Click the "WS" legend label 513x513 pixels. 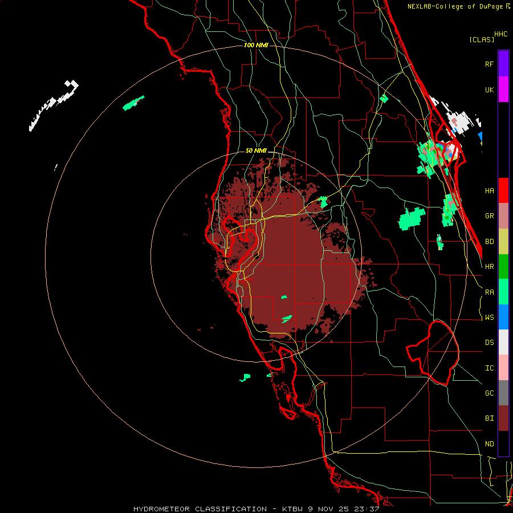tap(490, 317)
